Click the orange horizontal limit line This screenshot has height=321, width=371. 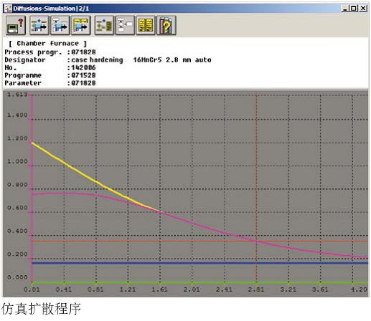coord(199,241)
